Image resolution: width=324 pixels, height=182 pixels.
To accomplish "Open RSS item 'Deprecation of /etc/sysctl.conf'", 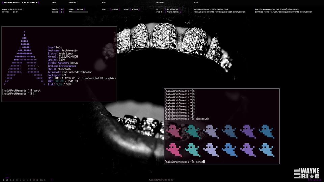I will pyautogui.click(x=211, y=9).
